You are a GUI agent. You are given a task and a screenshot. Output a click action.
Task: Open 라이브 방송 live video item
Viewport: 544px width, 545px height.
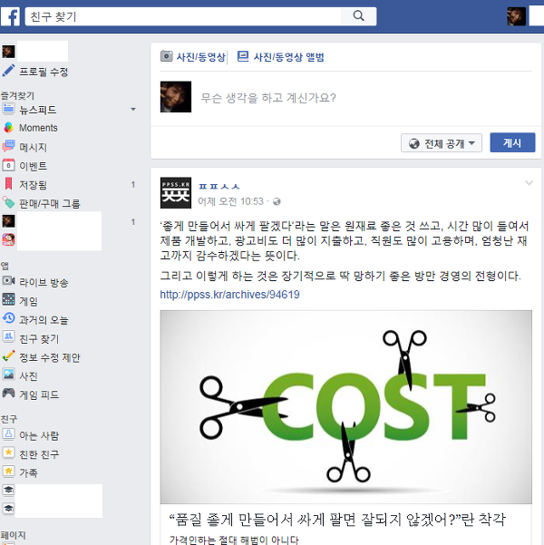pos(44,282)
